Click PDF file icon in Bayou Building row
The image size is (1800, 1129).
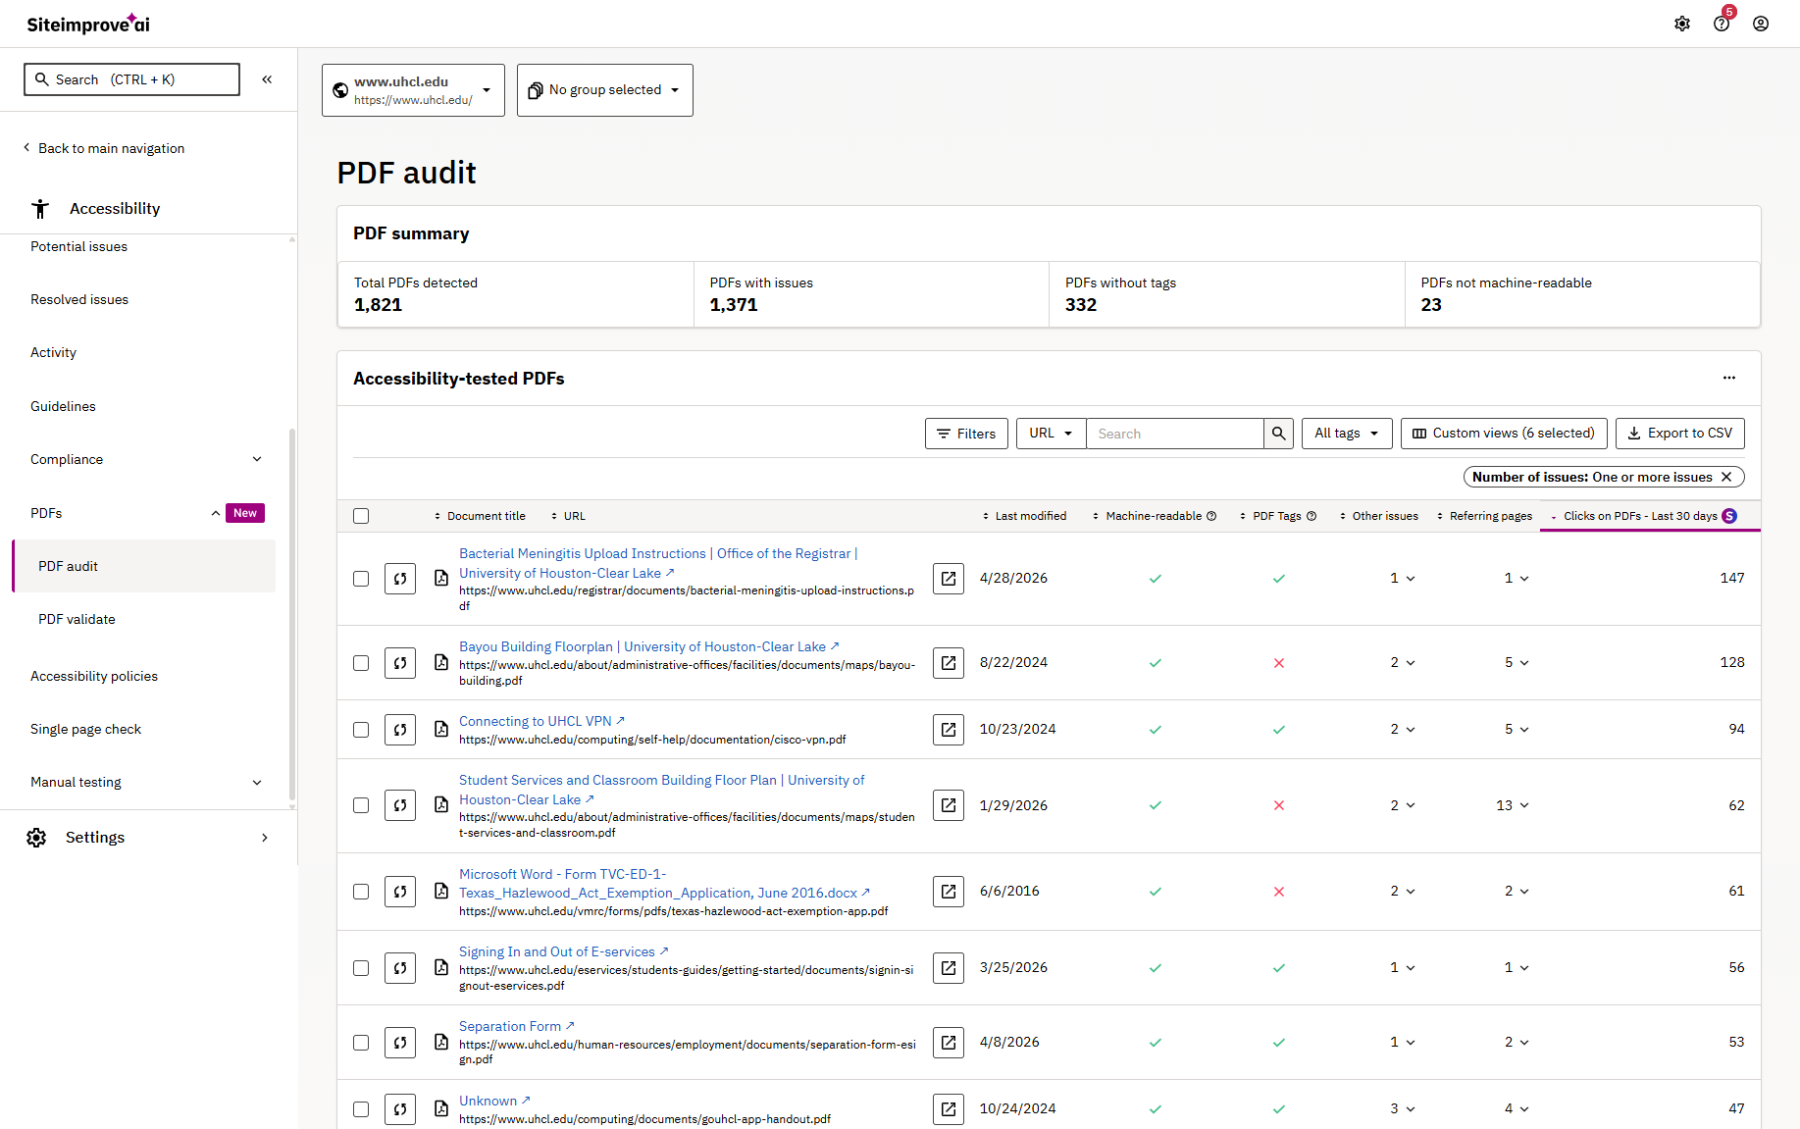click(441, 663)
